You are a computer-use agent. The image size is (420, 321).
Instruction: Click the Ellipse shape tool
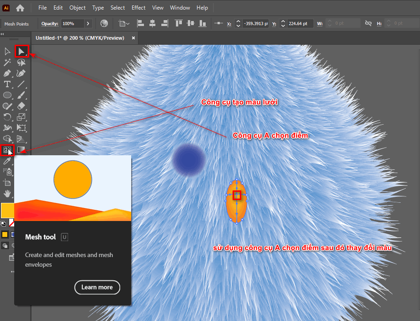tap(7, 95)
